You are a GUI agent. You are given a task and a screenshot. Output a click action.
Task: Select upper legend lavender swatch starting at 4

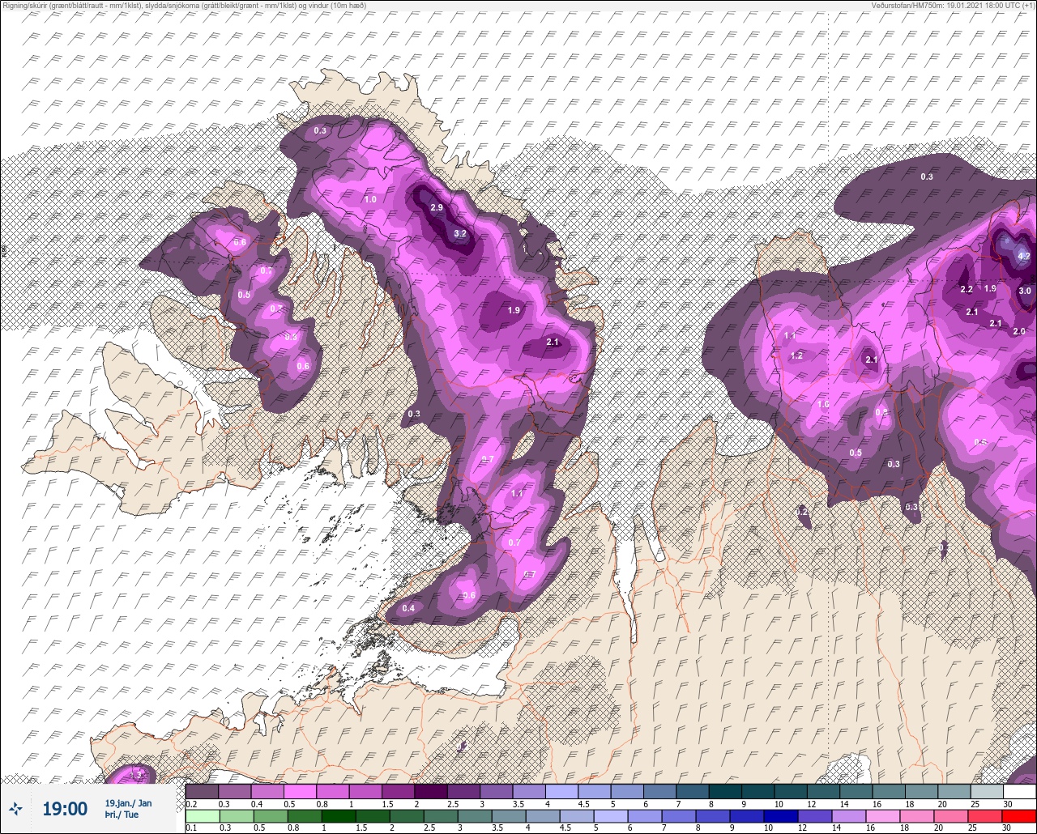pos(561,791)
